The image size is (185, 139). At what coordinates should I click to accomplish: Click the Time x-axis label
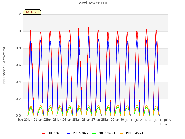[164, 124]
